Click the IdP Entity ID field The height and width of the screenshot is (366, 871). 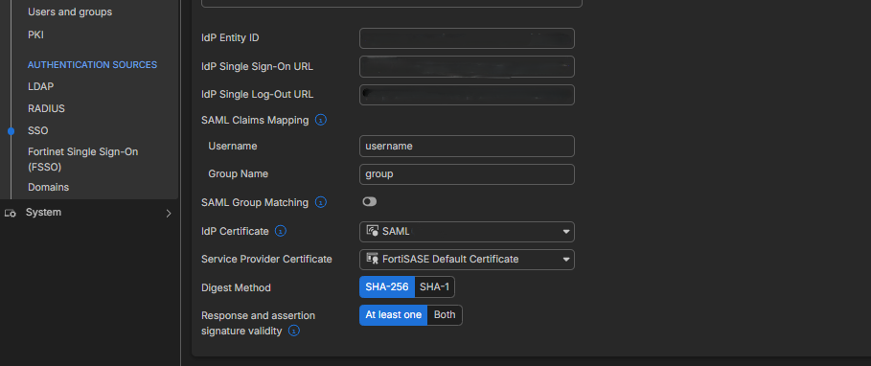467,38
